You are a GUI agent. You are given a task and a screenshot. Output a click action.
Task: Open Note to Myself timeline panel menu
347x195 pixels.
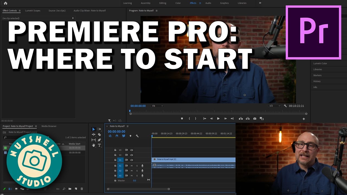pos(127,126)
